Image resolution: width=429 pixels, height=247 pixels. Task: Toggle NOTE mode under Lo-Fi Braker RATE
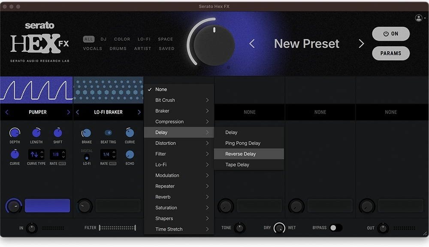click(113, 163)
